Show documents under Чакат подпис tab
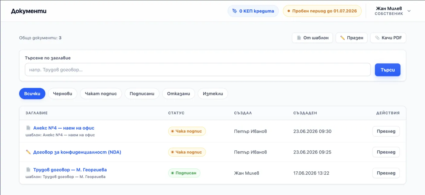Image resolution: width=425 pixels, height=195 pixels. (x=101, y=94)
